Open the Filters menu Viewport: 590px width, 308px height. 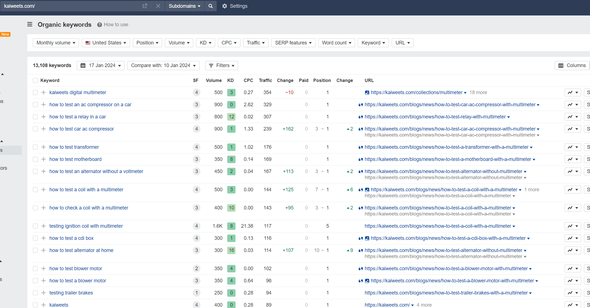[x=221, y=65]
